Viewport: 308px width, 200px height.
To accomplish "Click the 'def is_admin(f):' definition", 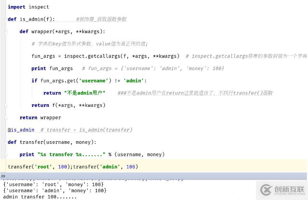I will pos(31,19).
